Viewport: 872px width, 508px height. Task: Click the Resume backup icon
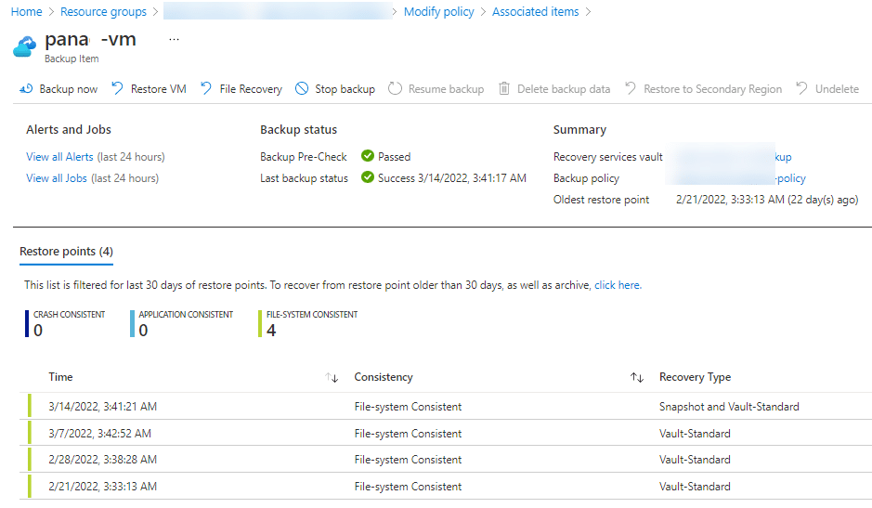point(396,89)
